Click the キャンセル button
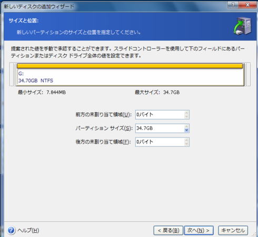 [x=233, y=230]
